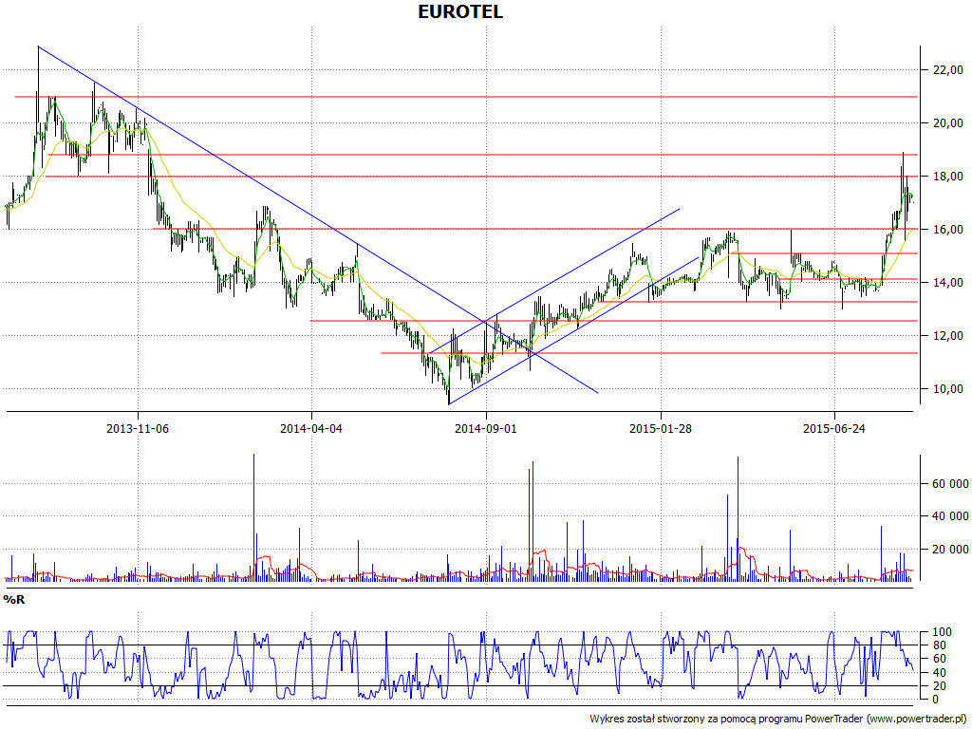
Task: Select the 16,00 price axis label
Action: [948, 230]
